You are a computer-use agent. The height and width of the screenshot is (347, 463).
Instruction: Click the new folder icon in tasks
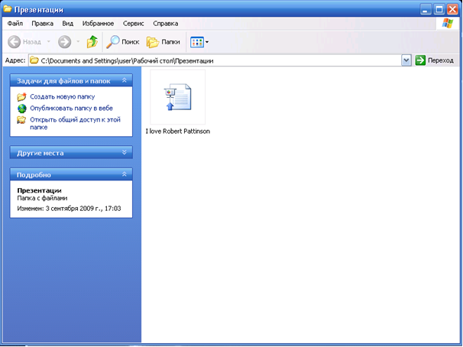click(x=21, y=96)
